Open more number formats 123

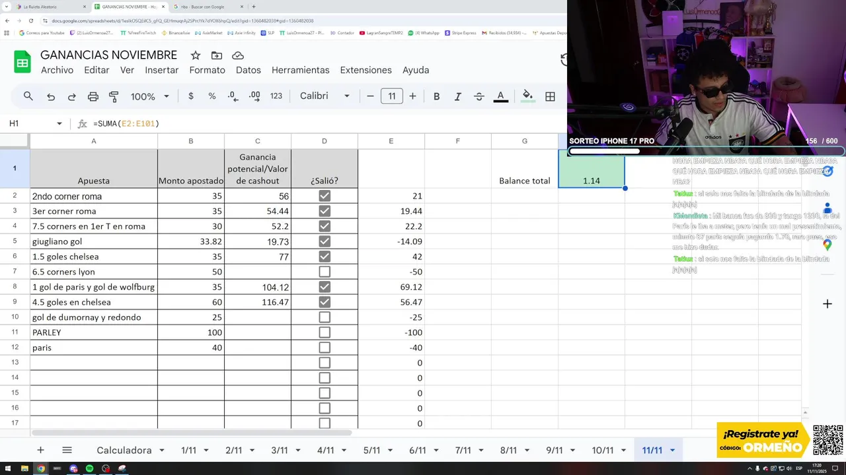(x=276, y=96)
